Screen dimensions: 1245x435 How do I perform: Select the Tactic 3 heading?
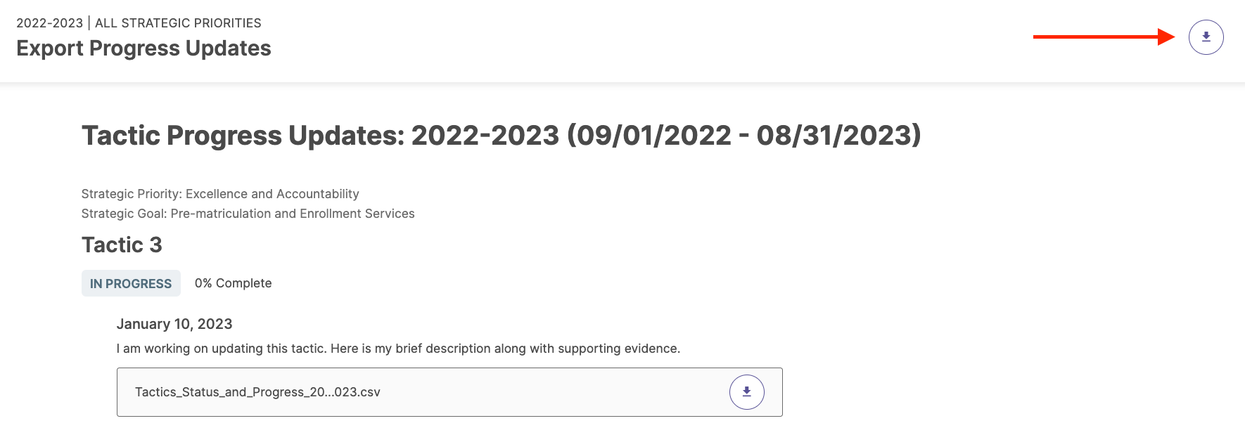122,245
